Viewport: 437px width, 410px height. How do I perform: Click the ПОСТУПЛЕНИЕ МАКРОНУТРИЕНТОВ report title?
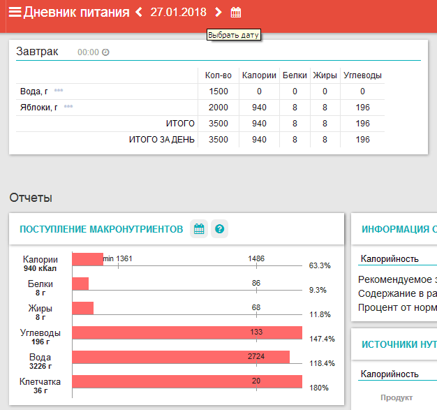[x=101, y=229]
